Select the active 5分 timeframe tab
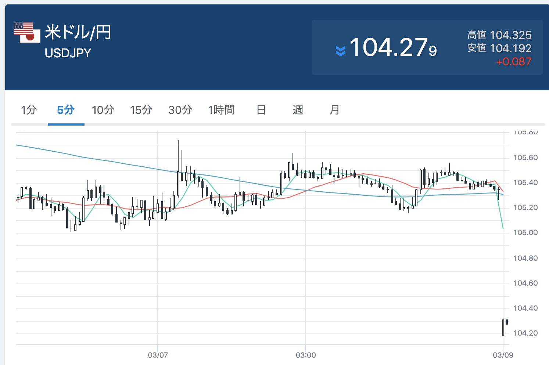Image resolution: width=549 pixels, height=365 pixels. coord(66,110)
